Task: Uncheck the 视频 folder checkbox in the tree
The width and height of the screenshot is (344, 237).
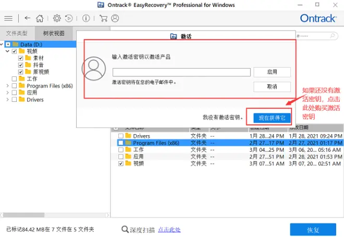Action: [x=14, y=51]
